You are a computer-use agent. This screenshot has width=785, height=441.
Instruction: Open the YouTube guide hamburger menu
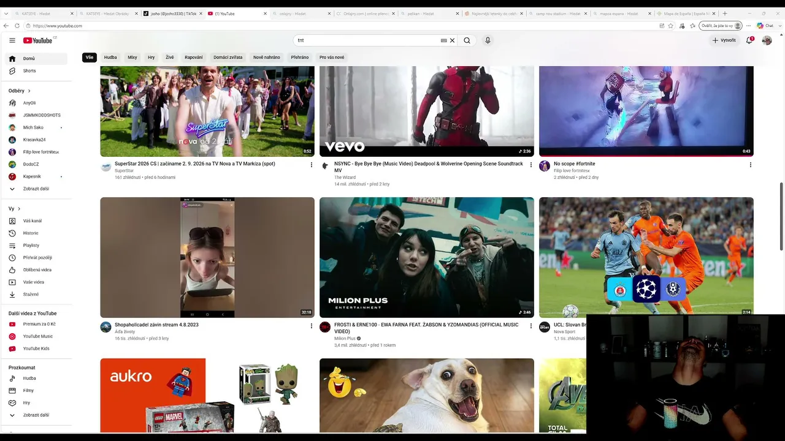12,40
